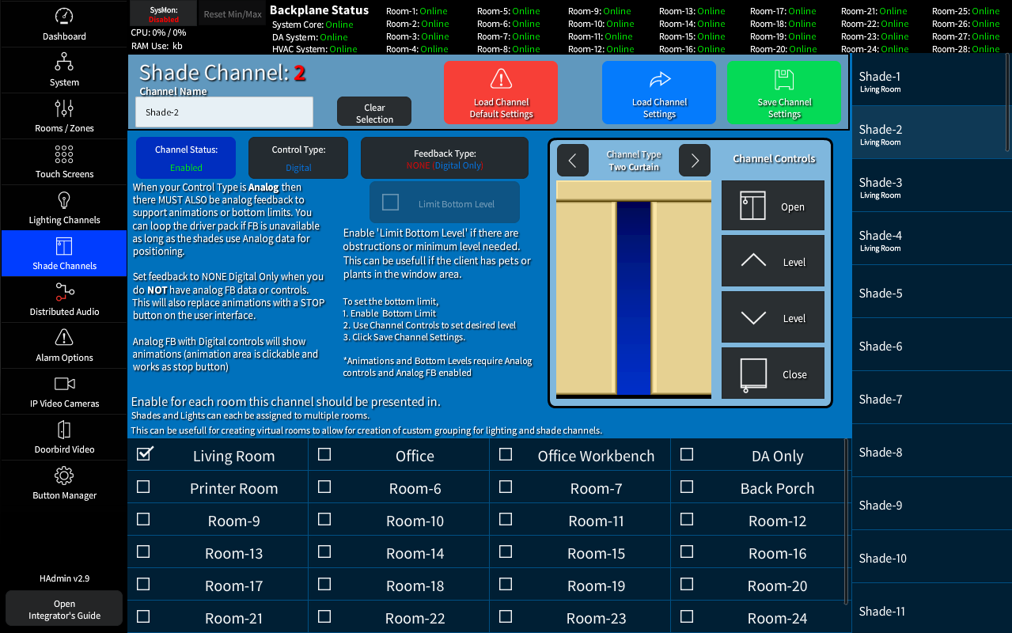Click the Backplane Status heading
The width and height of the screenshot is (1012, 633).
319,10
